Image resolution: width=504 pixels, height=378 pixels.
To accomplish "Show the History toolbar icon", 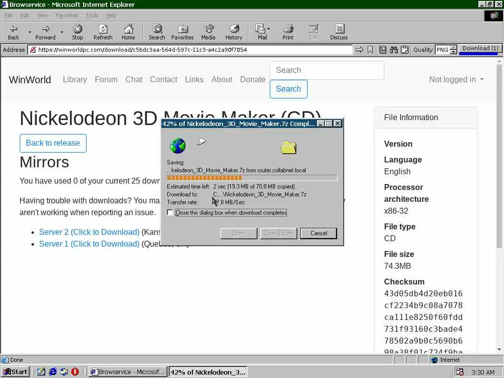I will tap(234, 32).
